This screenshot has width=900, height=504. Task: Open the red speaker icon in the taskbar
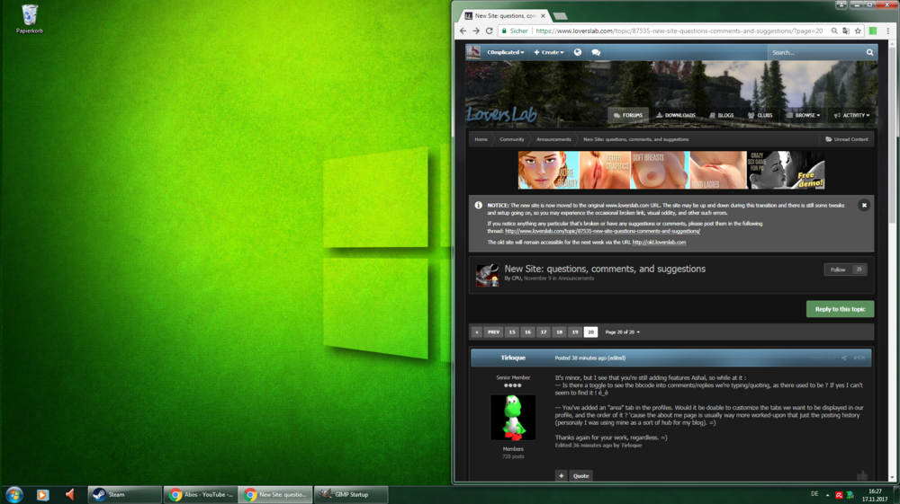click(x=69, y=494)
